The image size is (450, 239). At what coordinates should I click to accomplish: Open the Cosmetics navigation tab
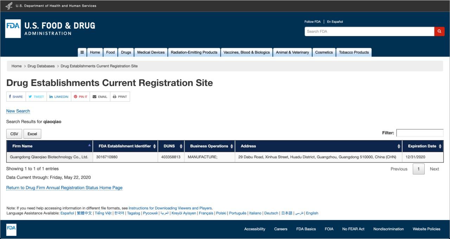point(324,52)
